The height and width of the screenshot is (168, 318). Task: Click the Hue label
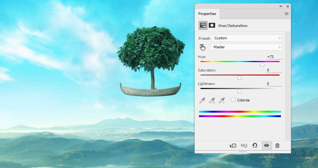tap(202, 57)
